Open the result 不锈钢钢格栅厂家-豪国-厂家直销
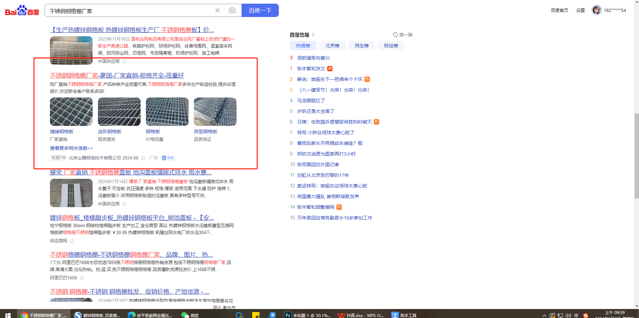 (117, 76)
